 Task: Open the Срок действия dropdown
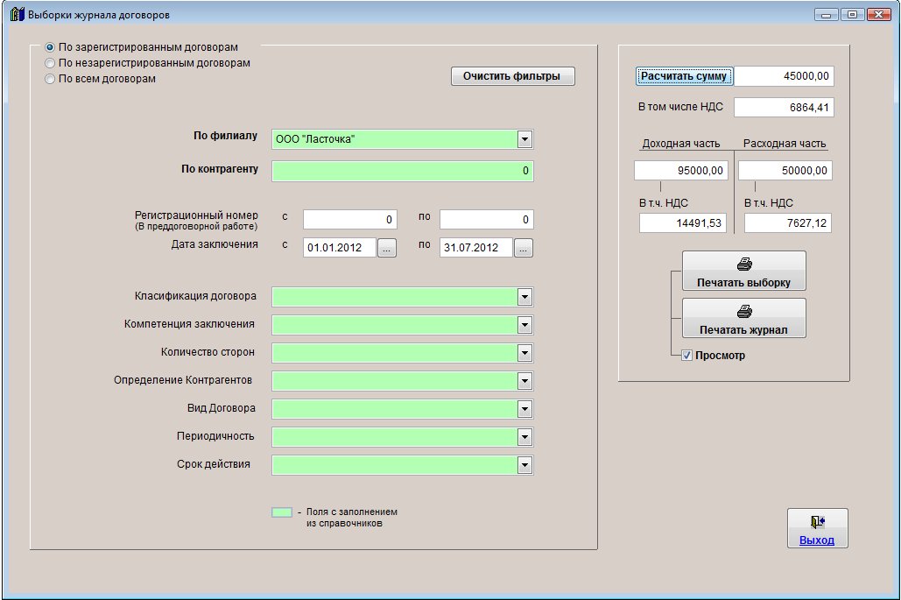coord(524,465)
